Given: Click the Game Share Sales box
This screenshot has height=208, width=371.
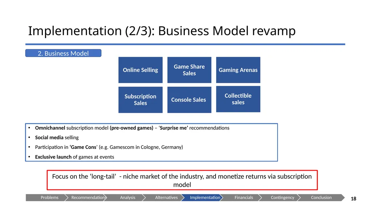Looking at the screenshot, I should (189, 70).
